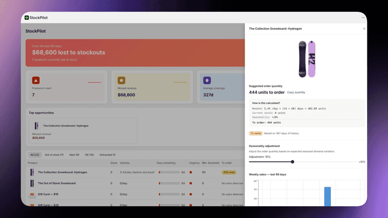Click the Missed revenue $68,600 card value

pos(126,95)
